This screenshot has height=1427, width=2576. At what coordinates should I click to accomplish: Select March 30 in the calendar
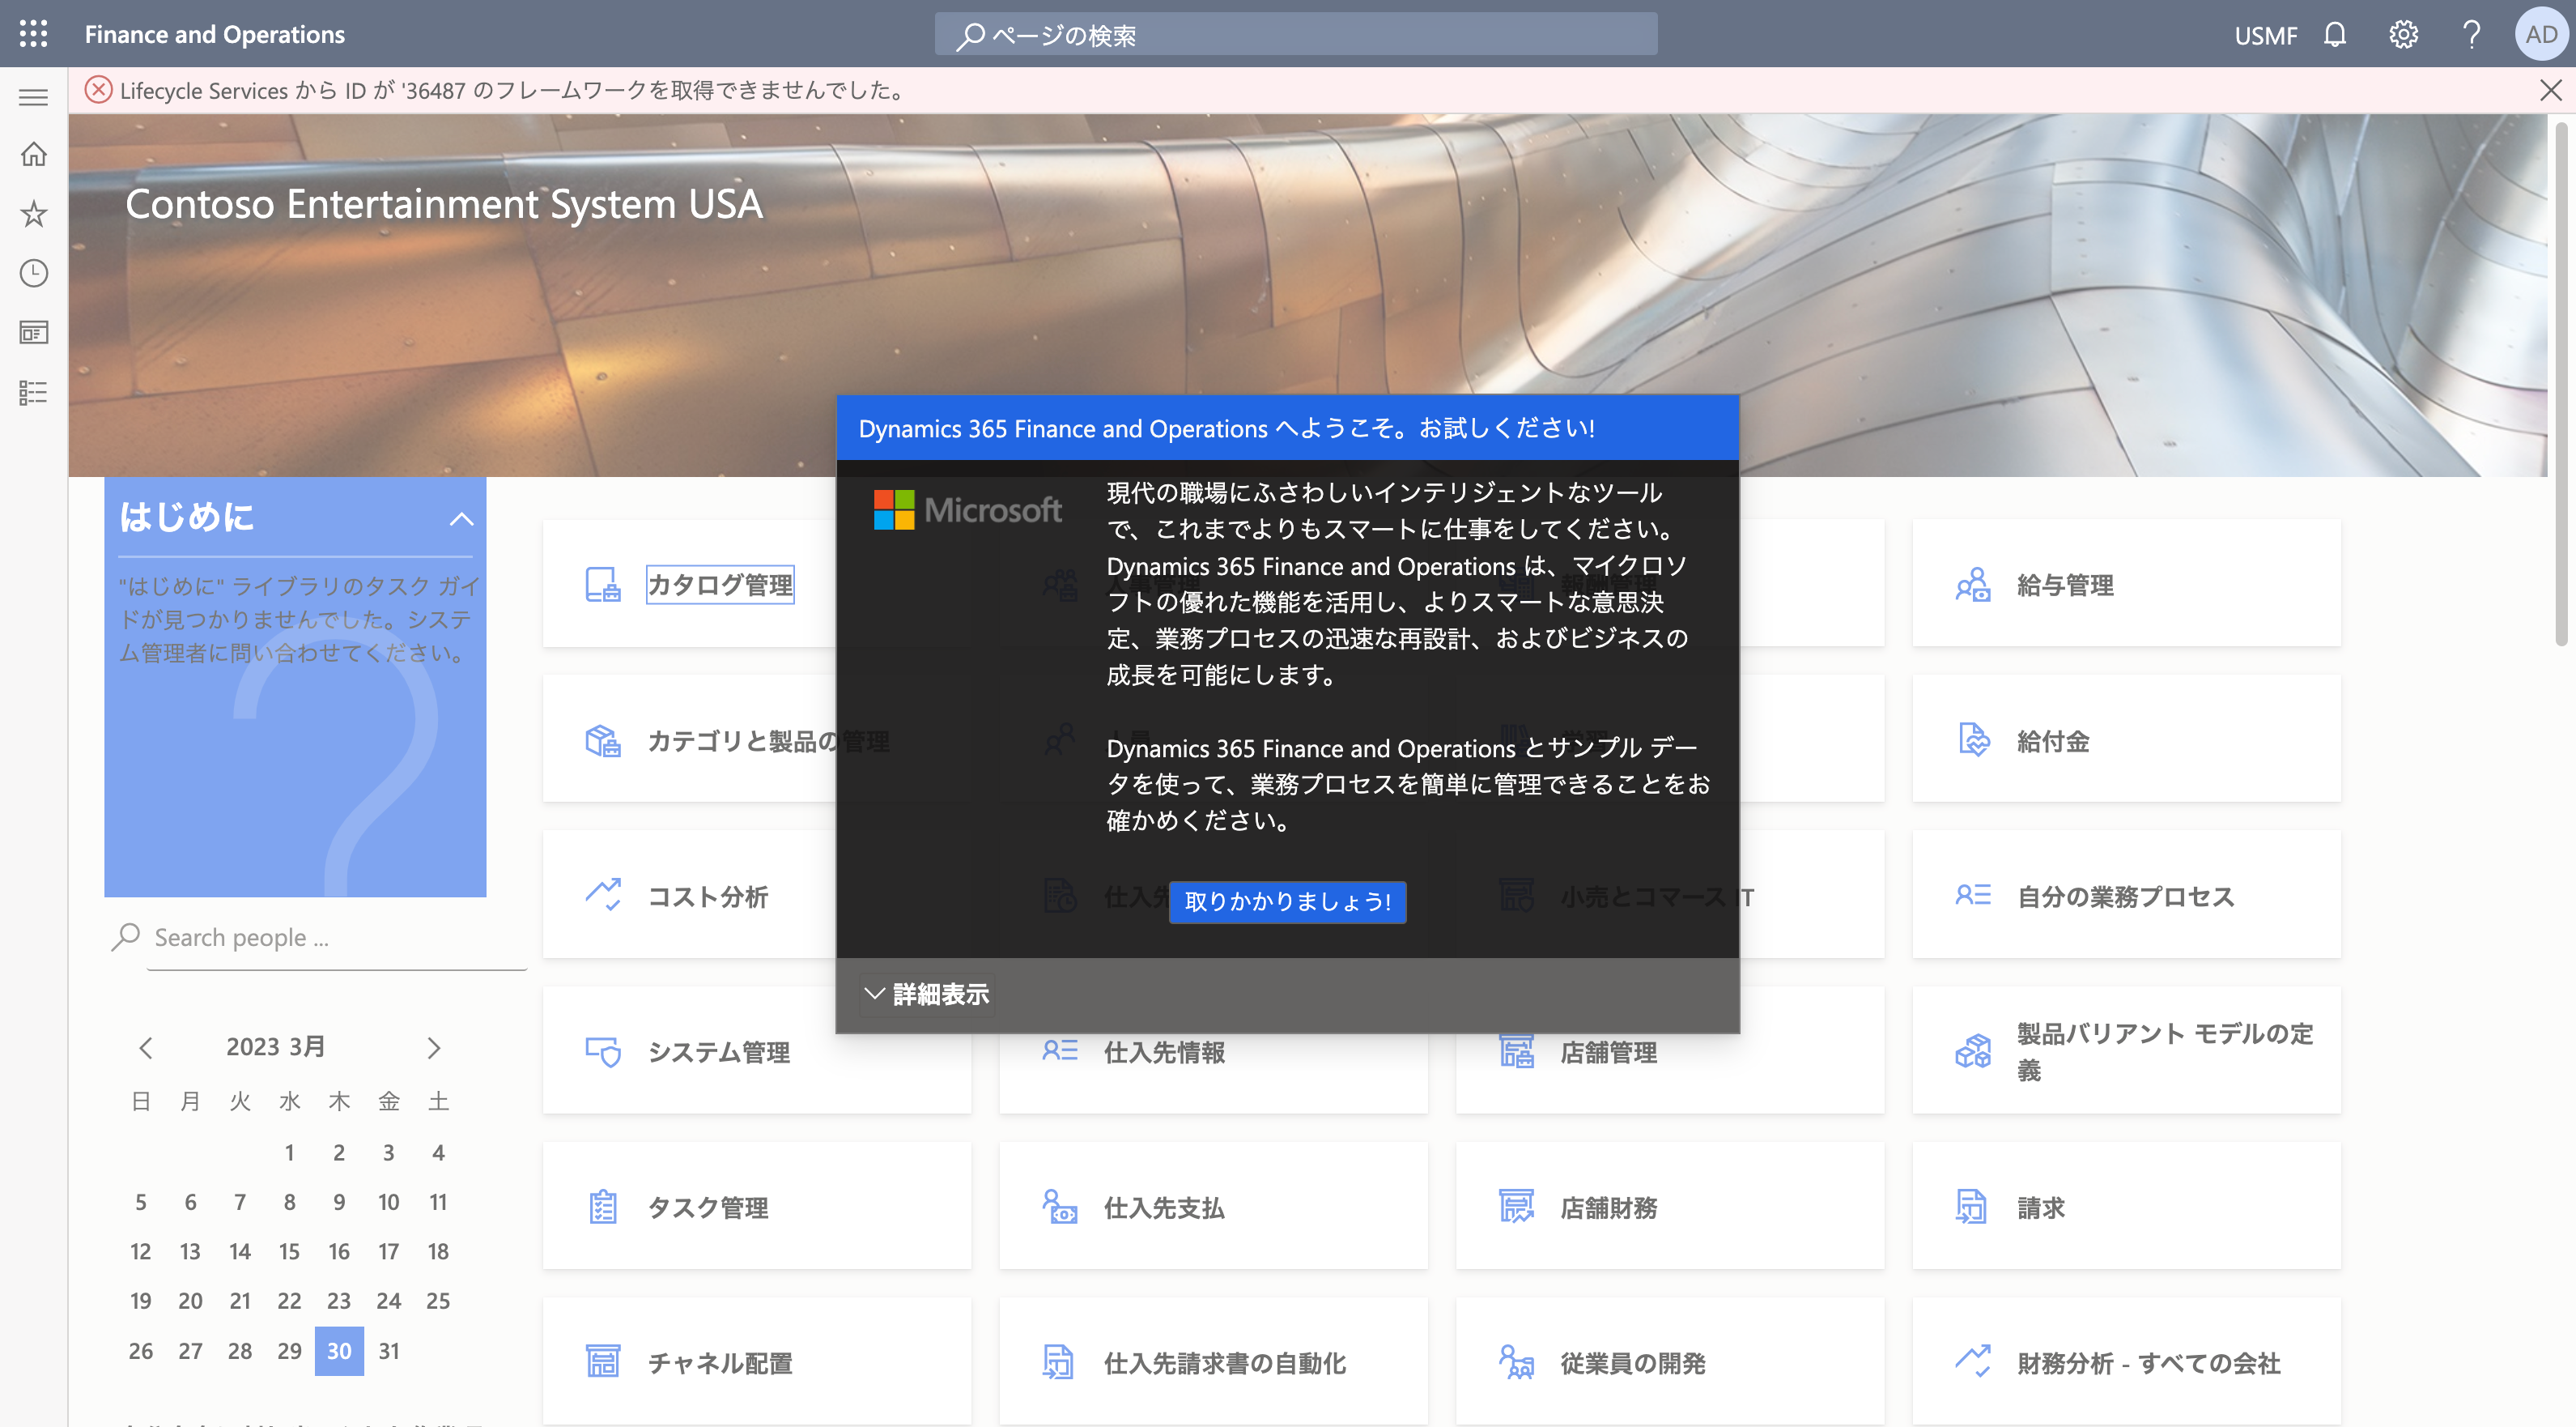pos(339,1350)
